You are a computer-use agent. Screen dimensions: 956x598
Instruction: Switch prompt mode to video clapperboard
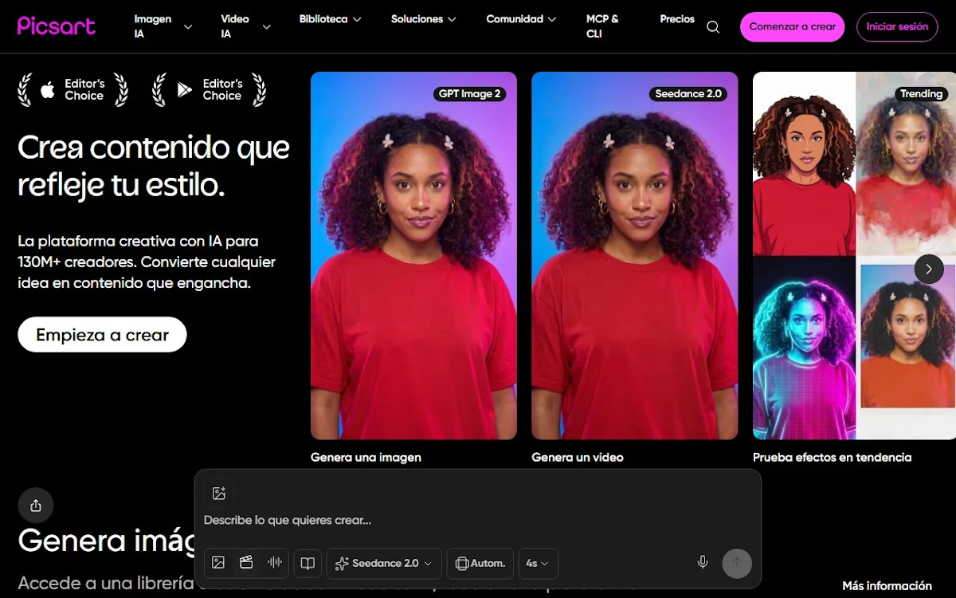pyautogui.click(x=246, y=563)
